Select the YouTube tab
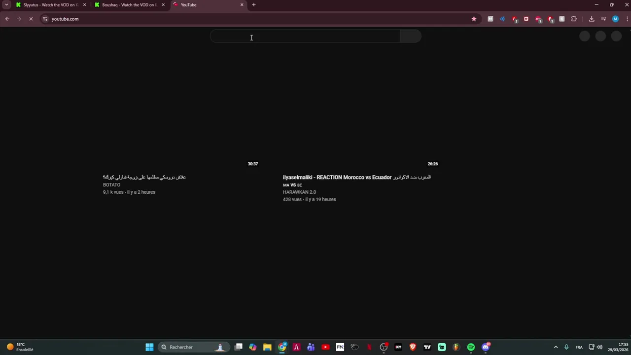 click(208, 5)
